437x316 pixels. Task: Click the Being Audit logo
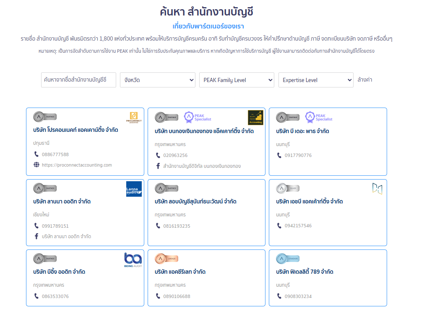[x=134, y=259]
